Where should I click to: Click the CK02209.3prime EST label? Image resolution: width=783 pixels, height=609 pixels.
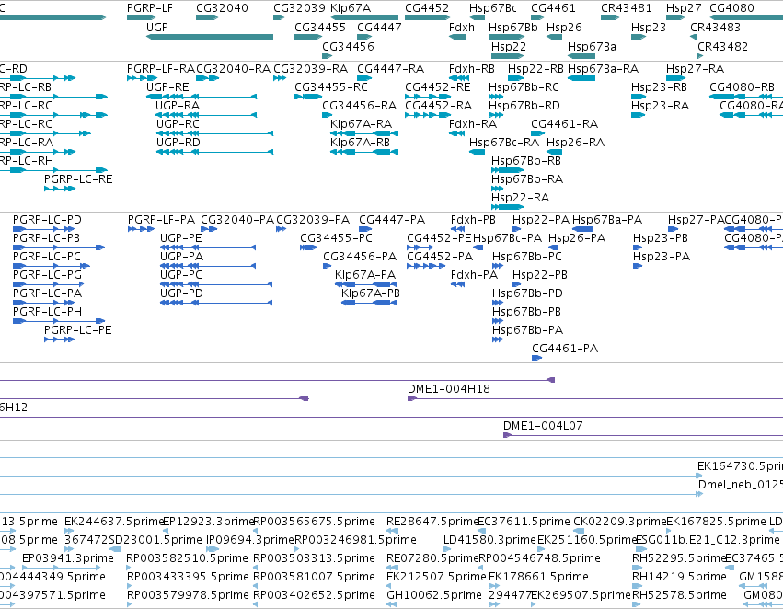[619, 522]
